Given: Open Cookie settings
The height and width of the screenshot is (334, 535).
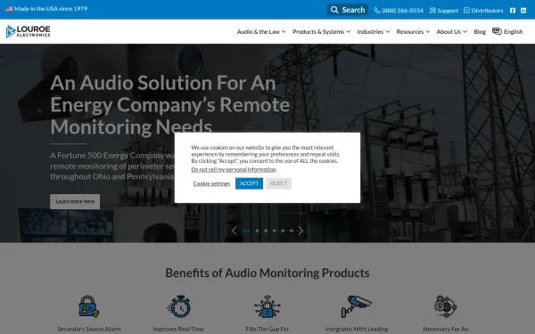Looking at the screenshot, I should [211, 183].
